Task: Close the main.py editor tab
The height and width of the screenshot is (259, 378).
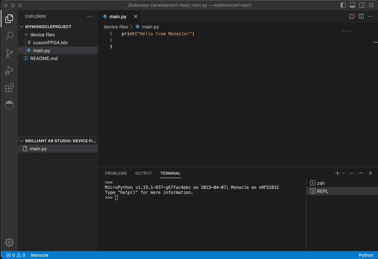Action: [x=136, y=17]
